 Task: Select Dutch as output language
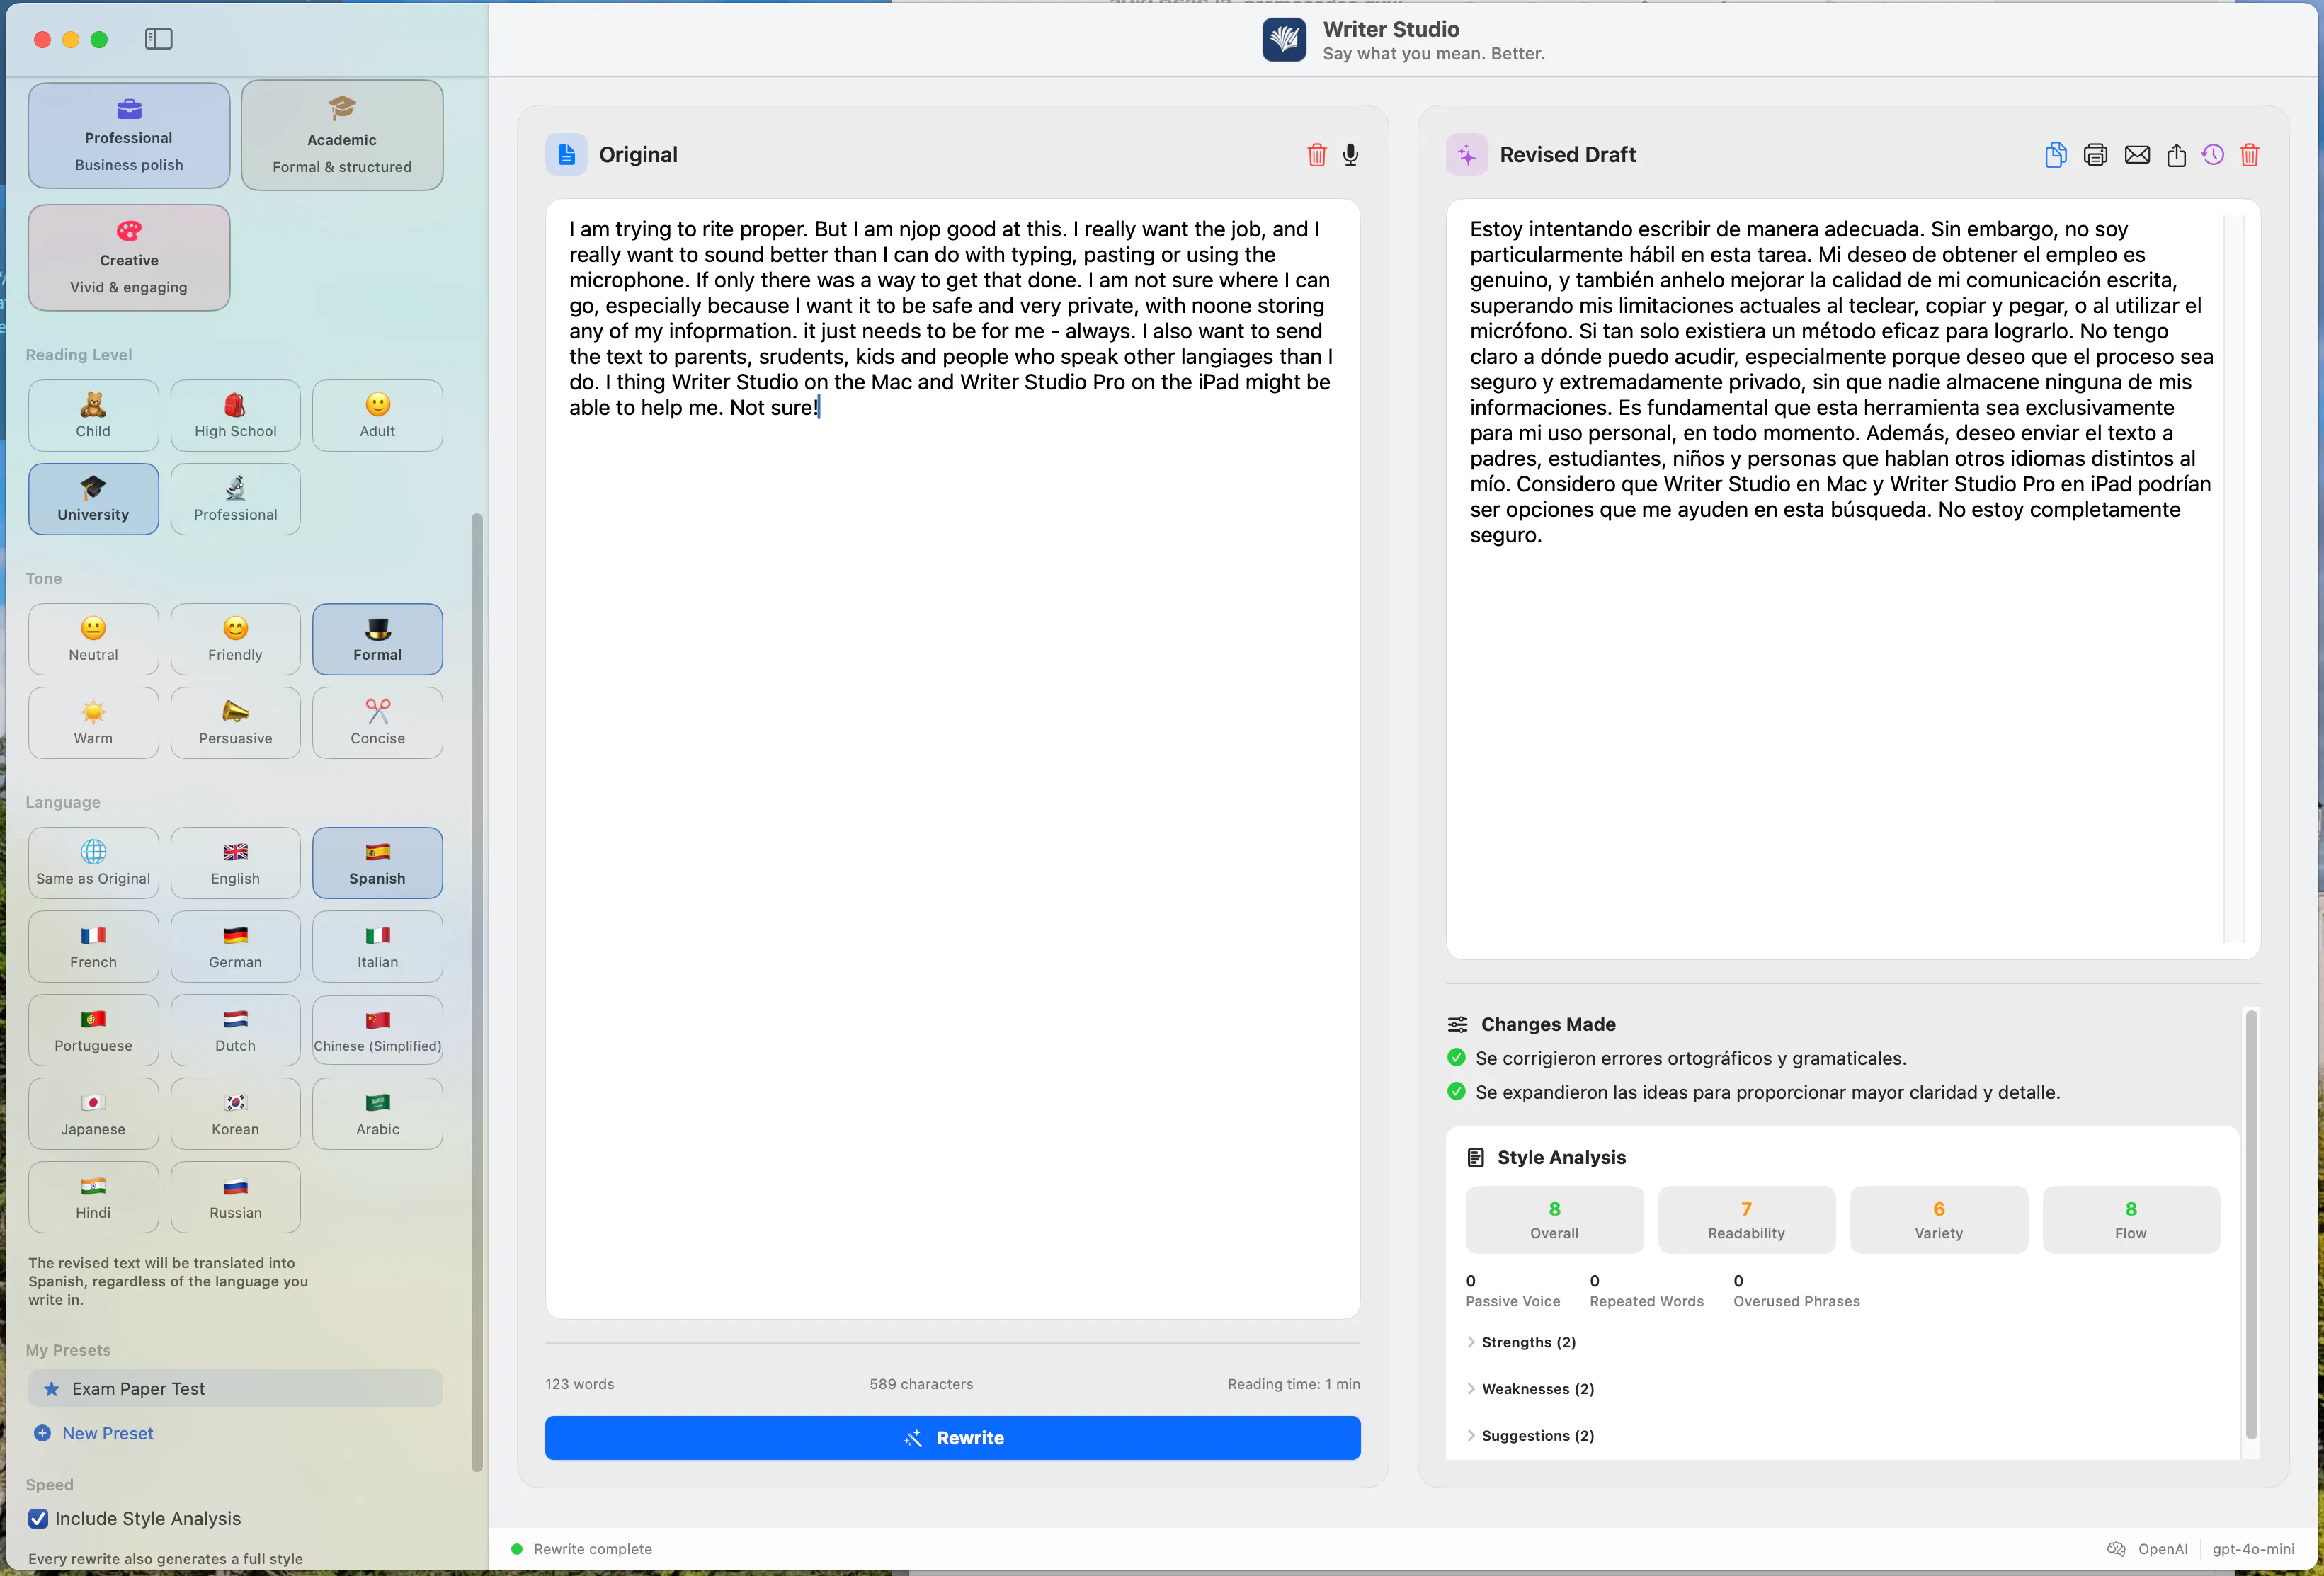click(235, 1030)
